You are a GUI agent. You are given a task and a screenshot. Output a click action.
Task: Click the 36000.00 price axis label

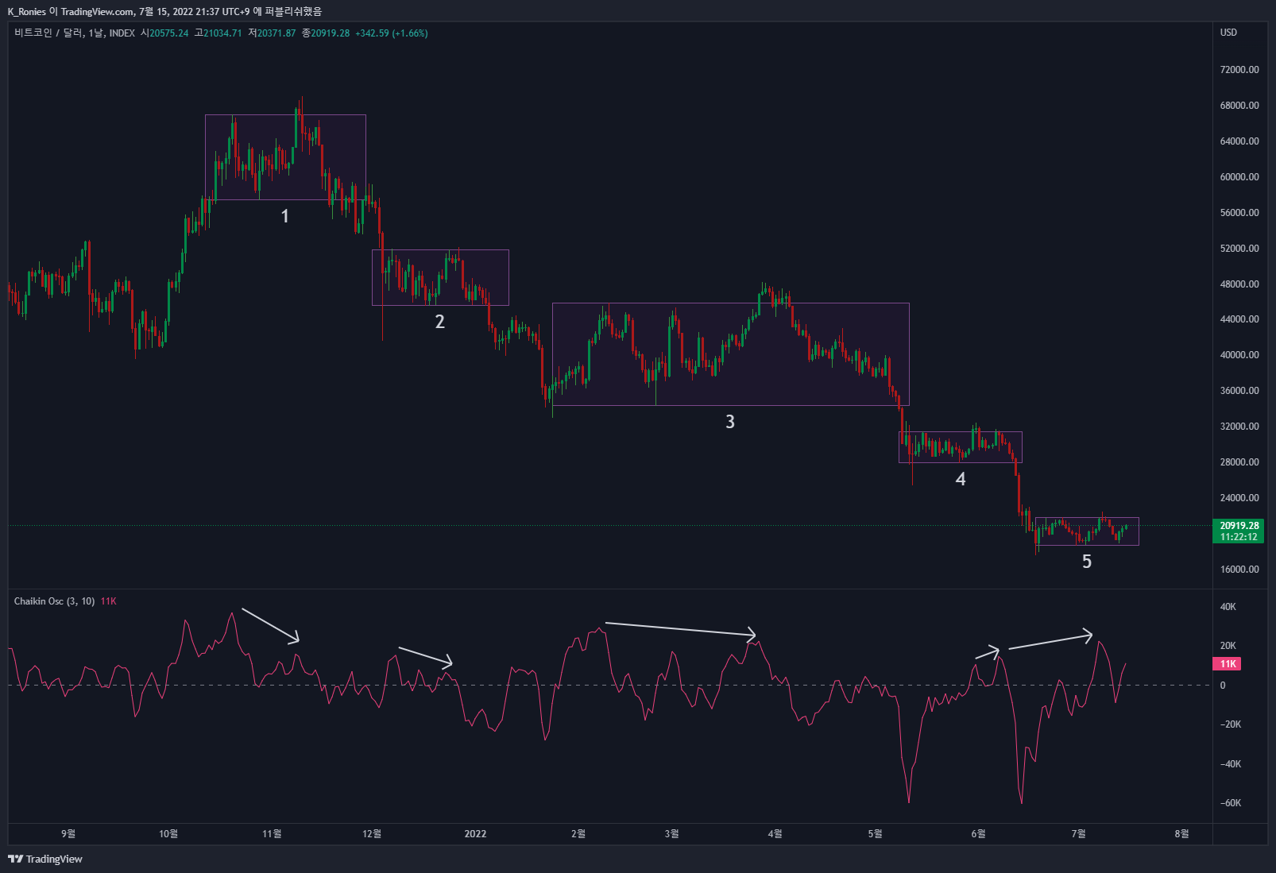(1239, 391)
